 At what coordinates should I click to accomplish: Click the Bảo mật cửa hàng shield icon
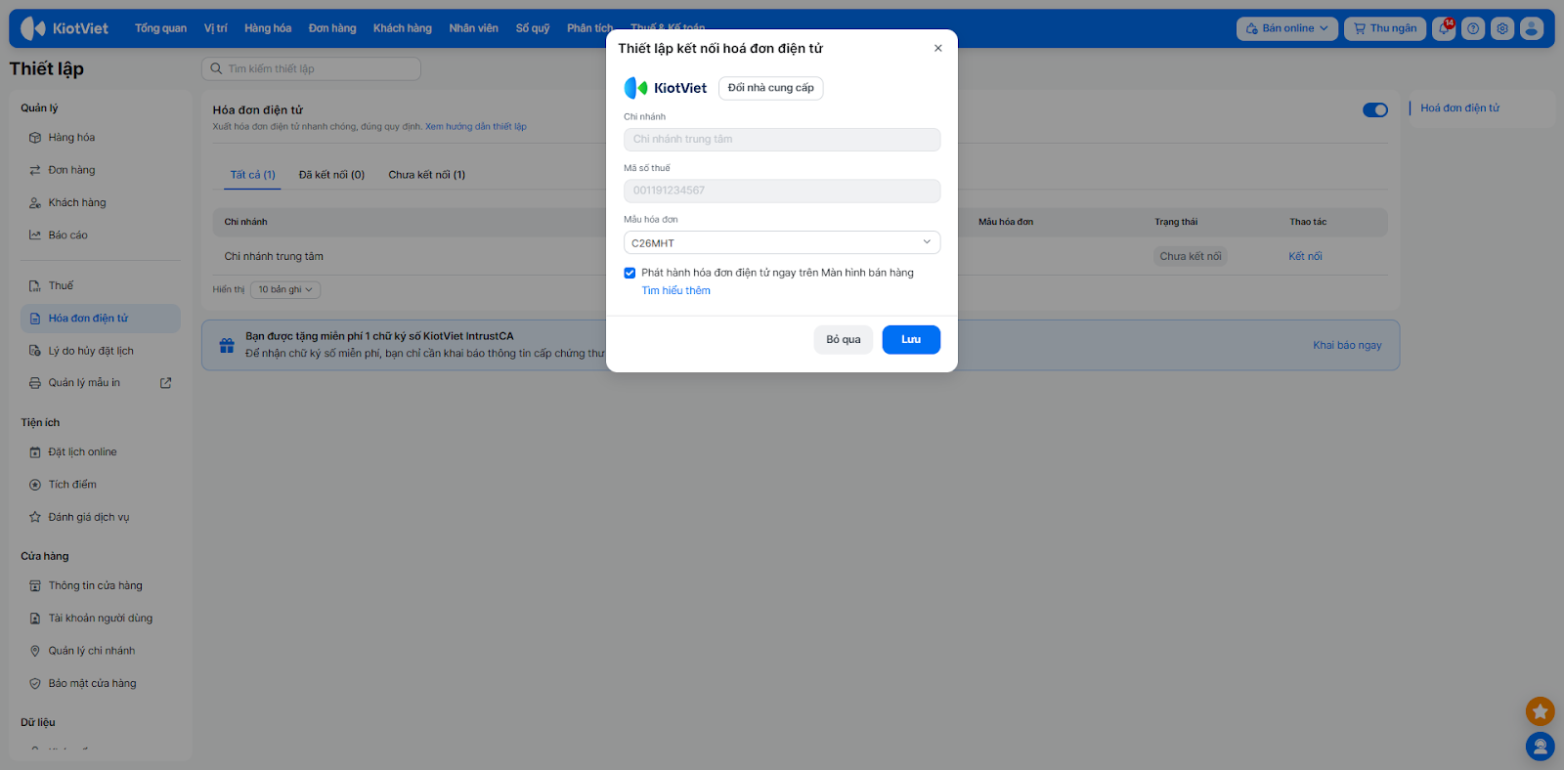point(35,684)
